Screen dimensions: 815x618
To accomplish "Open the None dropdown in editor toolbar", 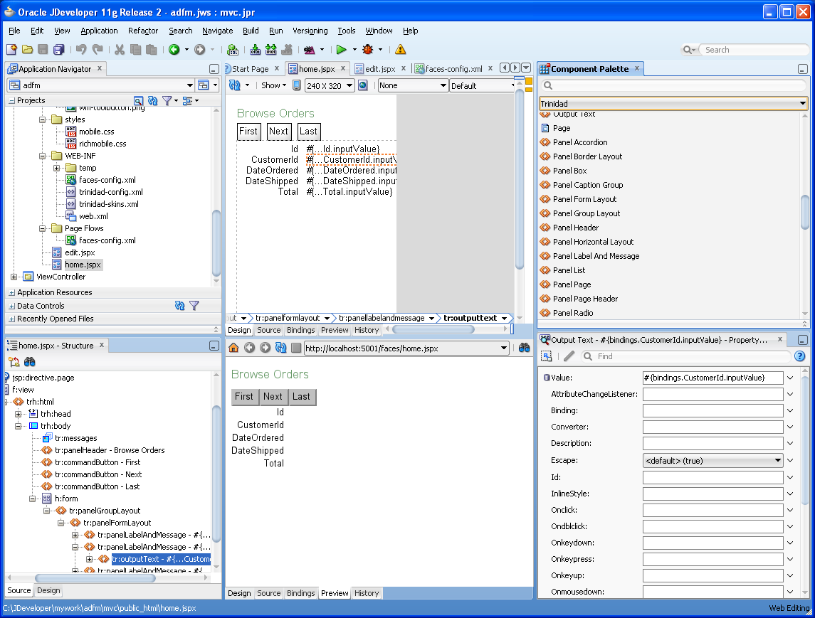I will 443,85.
